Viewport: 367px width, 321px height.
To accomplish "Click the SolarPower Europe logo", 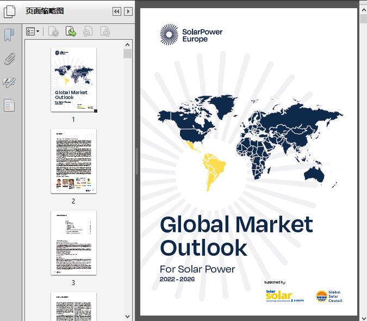I will pyautogui.click(x=191, y=35).
